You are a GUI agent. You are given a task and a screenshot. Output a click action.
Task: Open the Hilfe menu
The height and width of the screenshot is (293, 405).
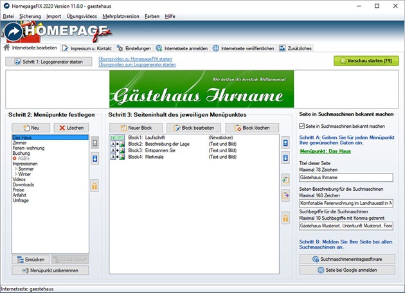170,16
